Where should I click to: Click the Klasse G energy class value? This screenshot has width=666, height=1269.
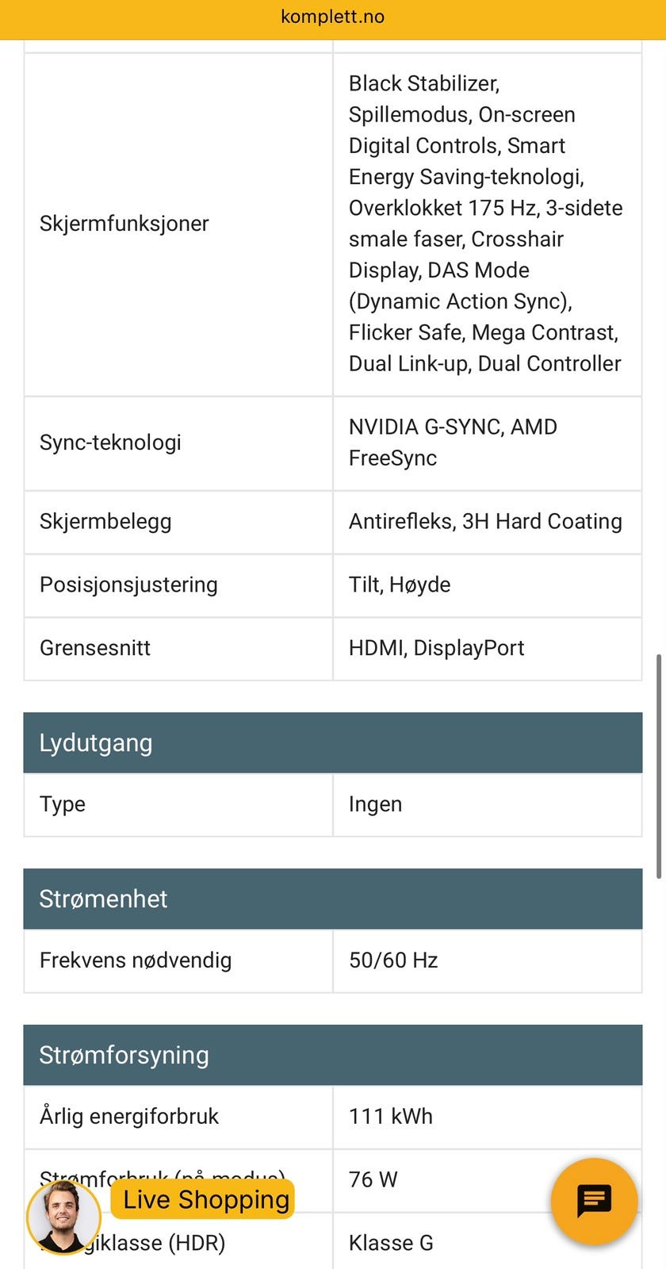coord(391,1243)
